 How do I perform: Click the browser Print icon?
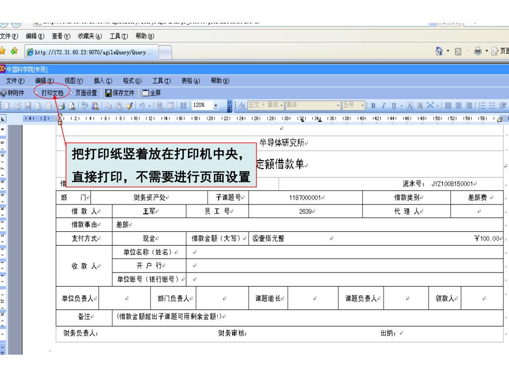(478, 51)
